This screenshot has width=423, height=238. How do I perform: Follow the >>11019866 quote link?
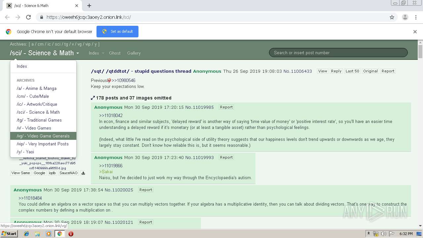tap(111, 166)
